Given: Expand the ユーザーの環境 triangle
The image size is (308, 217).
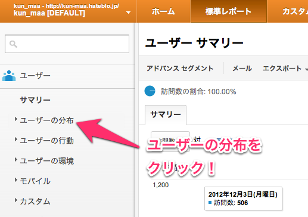Looking at the screenshot, I should (15, 160).
